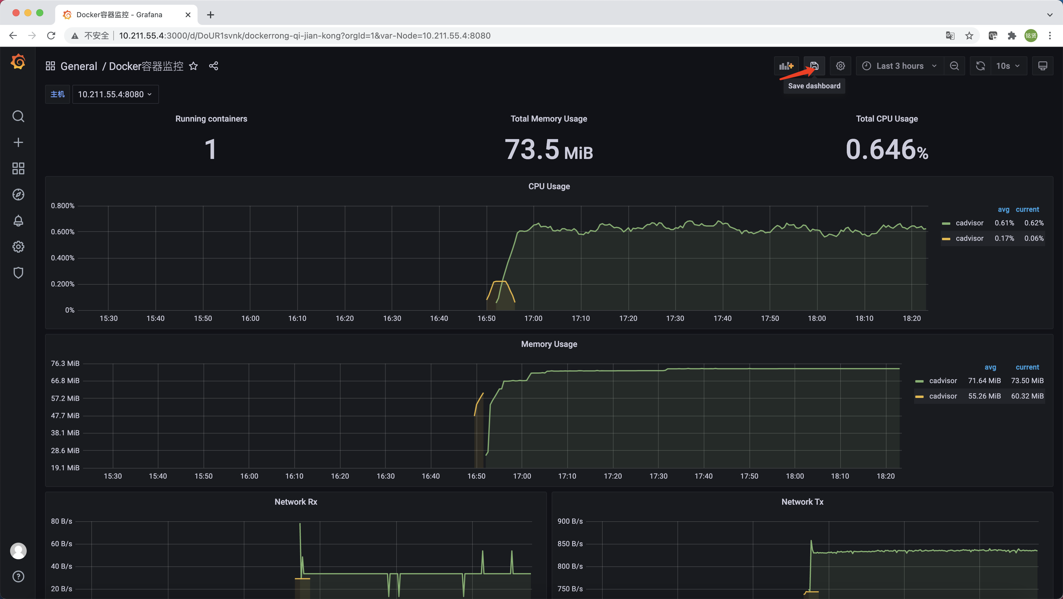Click the zoom out time range icon
This screenshot has width=1063, height=599.
click(954, 66)
